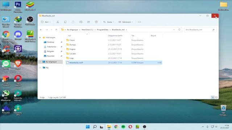
Task: Click the Cut (scissors) toolbar icon
Action: point(58,22)
